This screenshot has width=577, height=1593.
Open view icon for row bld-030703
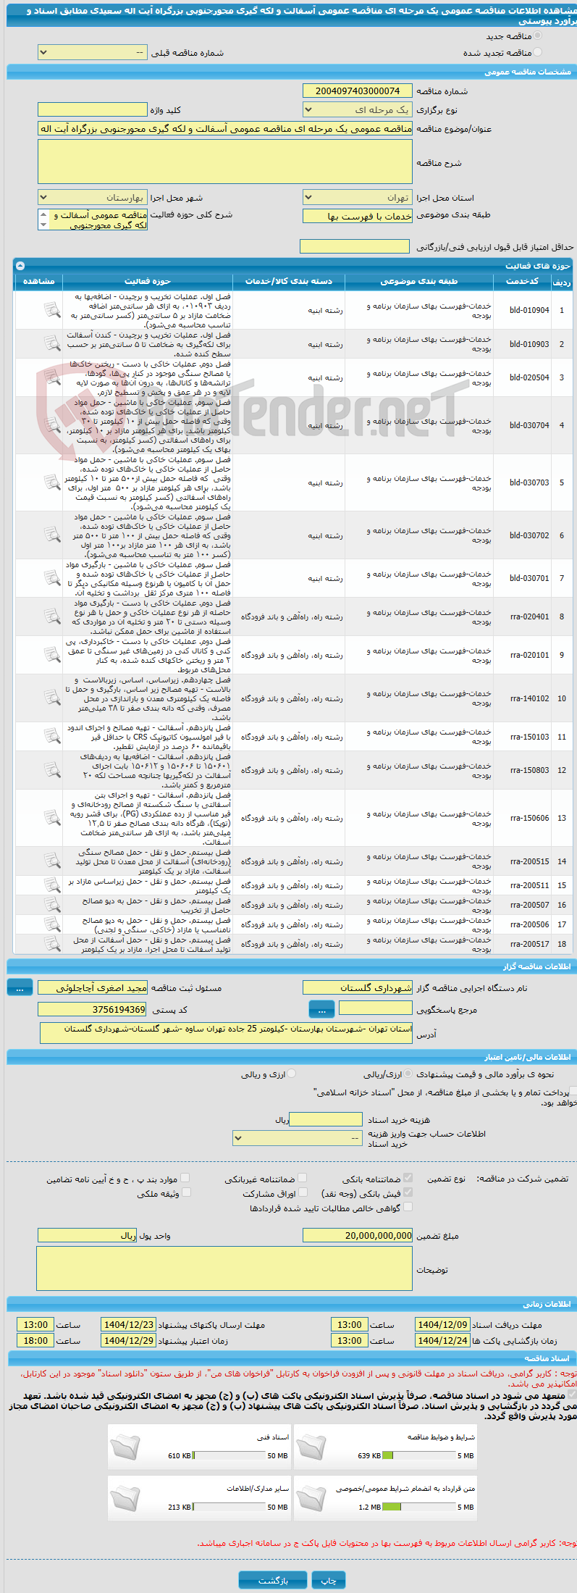(52, 482)
